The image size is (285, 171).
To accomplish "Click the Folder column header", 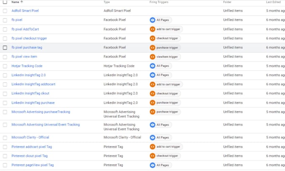I will pos(227,2).
